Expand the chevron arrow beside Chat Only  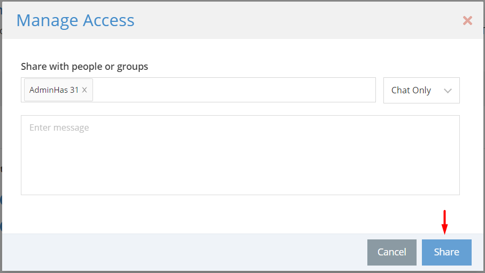point(448,91)
